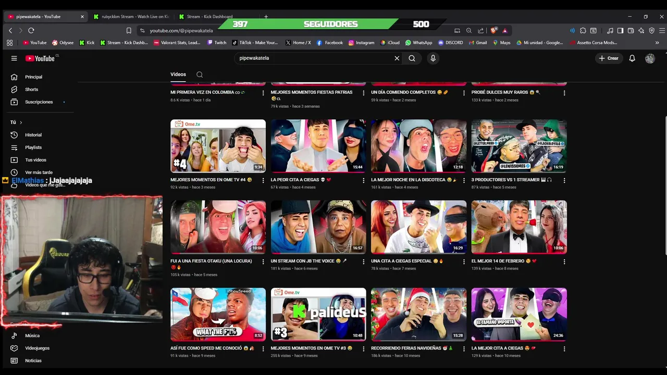Go back in browser history

click(10, 31)
